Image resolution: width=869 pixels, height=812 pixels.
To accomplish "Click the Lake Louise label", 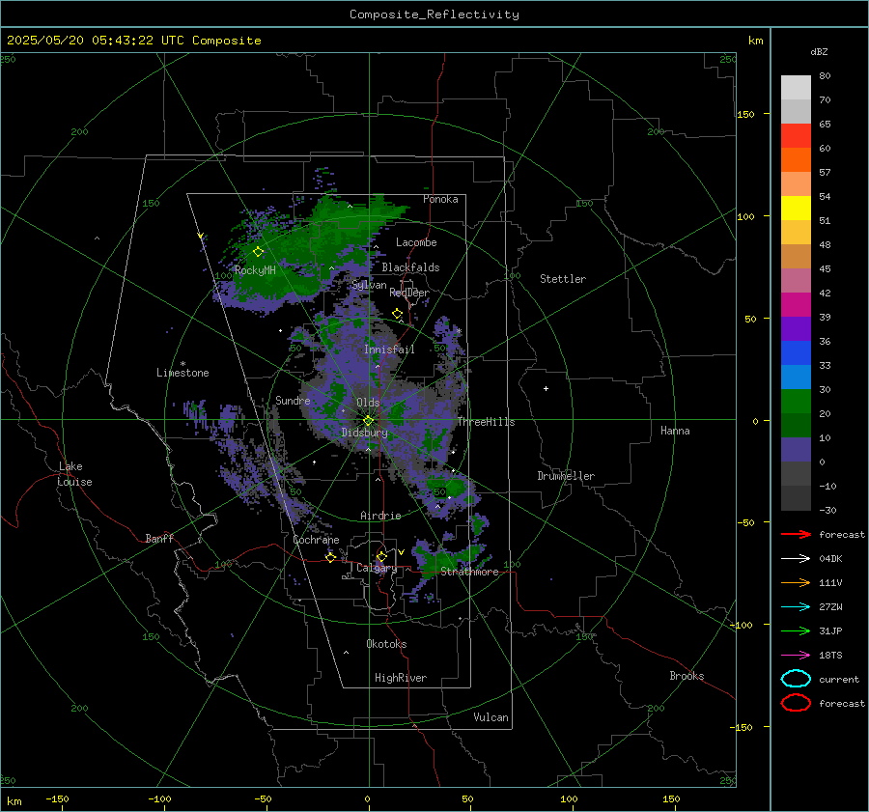I will (74, 474).
